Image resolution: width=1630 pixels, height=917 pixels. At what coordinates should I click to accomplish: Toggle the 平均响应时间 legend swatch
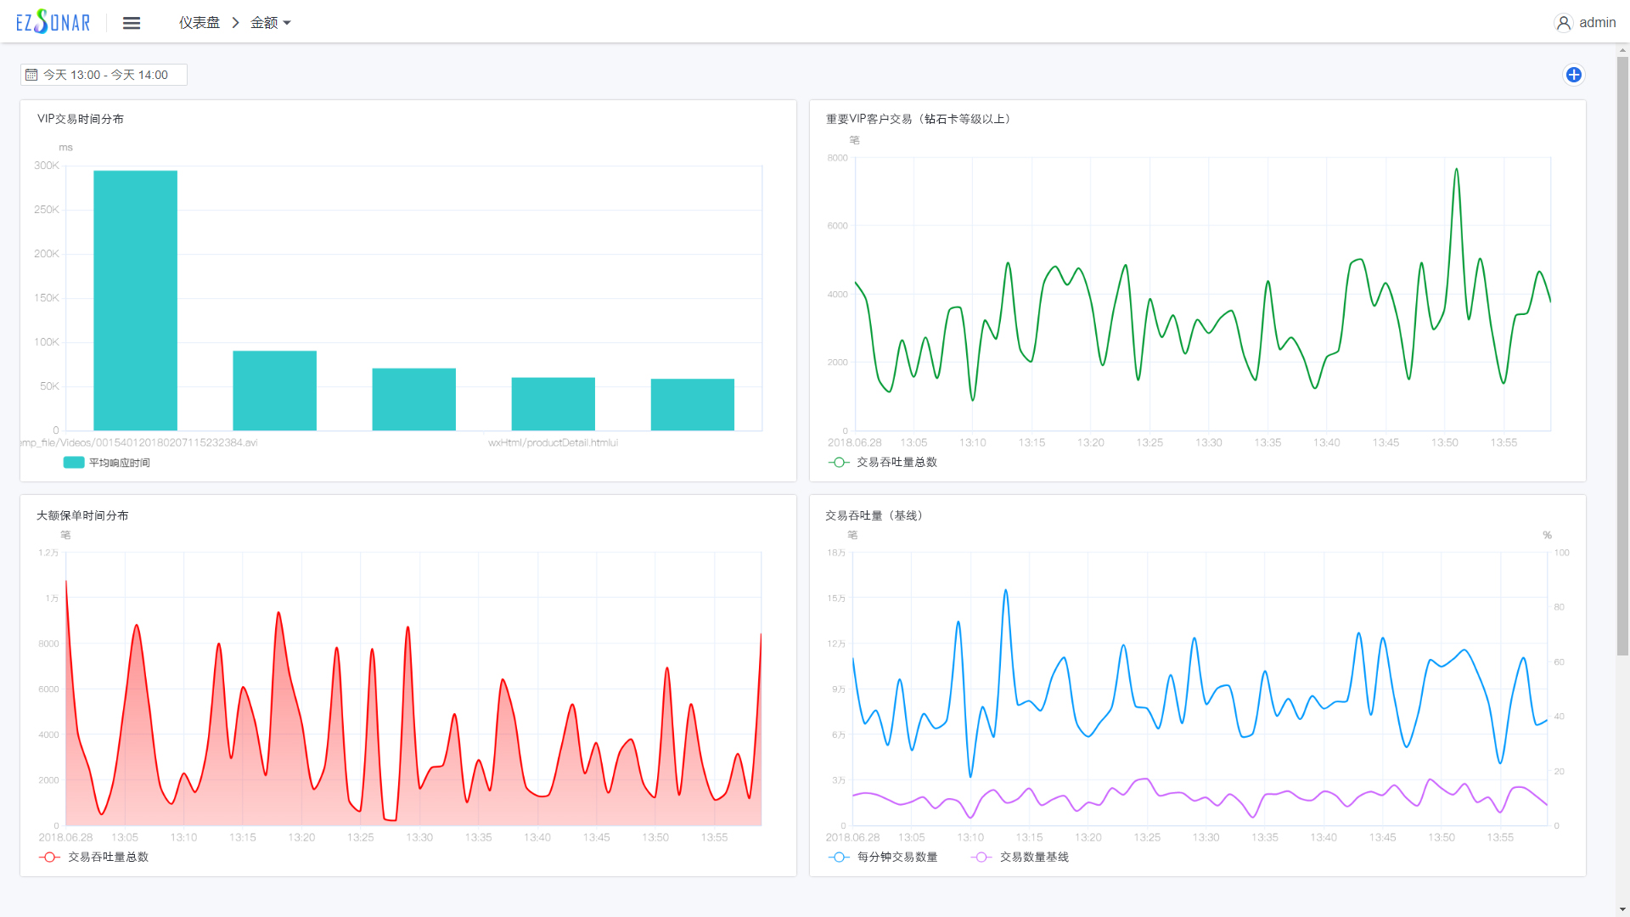pyautogui.click(x=74, y=463)
